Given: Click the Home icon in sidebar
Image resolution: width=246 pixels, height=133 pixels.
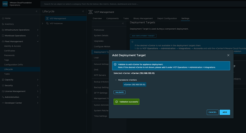Looking at the screenshot, I should (x=3, y=18).
